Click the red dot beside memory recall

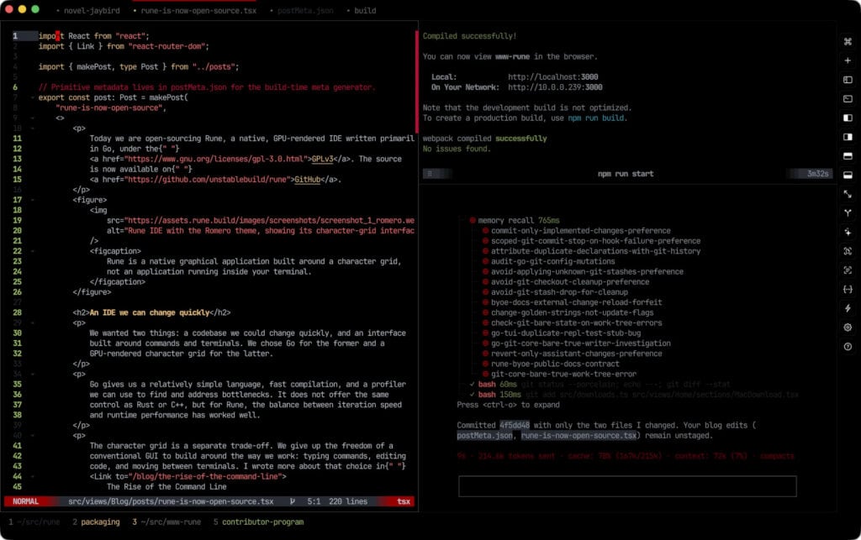[x=473, y=220]
